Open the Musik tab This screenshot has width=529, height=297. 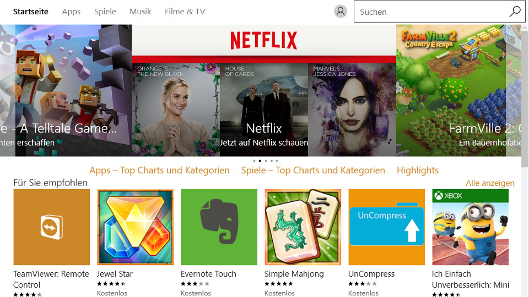point(140,12)
